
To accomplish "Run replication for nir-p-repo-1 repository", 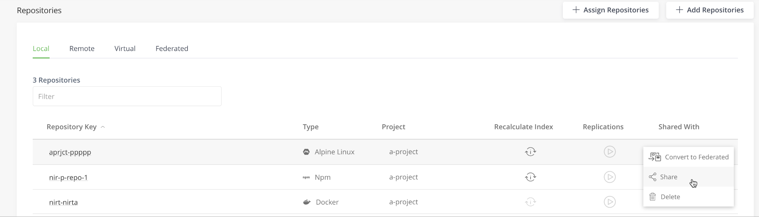I will (609, 177).
